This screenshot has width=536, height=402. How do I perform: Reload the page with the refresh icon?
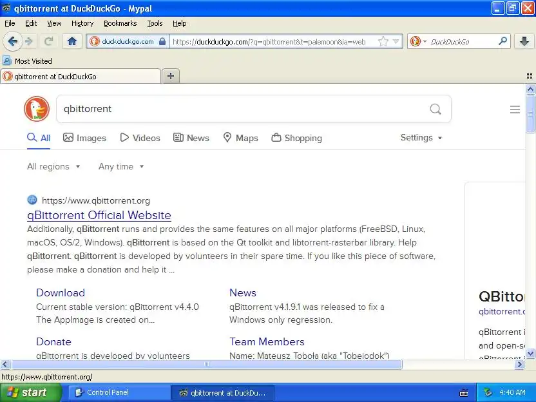(x=49, y=41)
